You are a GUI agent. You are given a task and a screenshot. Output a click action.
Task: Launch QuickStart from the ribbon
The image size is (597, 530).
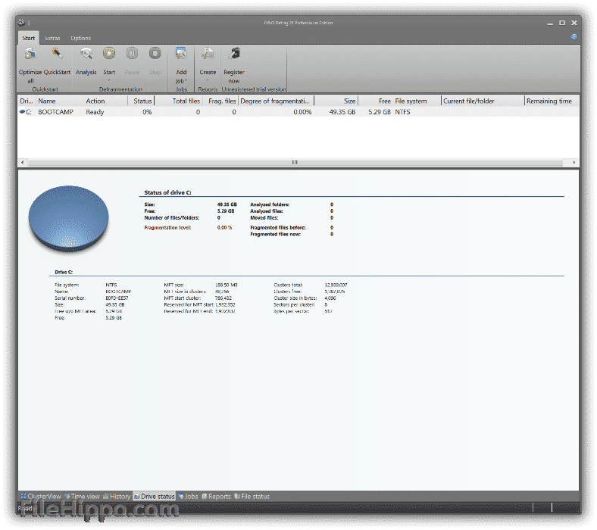[56, 55]
